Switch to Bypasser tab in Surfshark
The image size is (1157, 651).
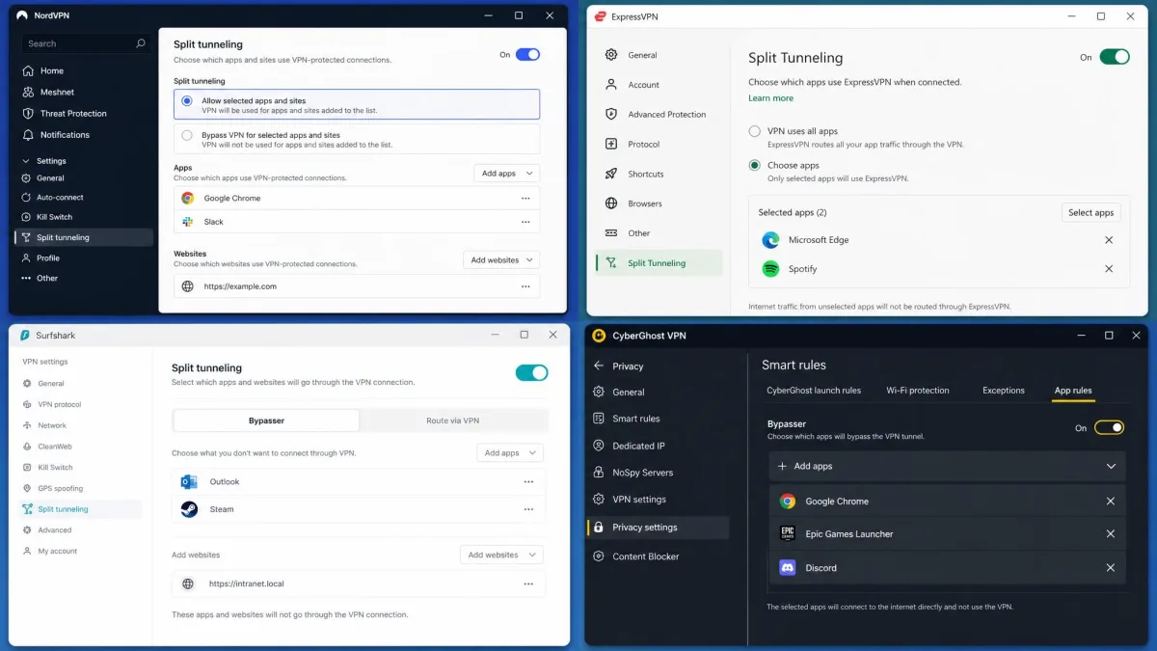pyautogui.click(x=266, y=420)
